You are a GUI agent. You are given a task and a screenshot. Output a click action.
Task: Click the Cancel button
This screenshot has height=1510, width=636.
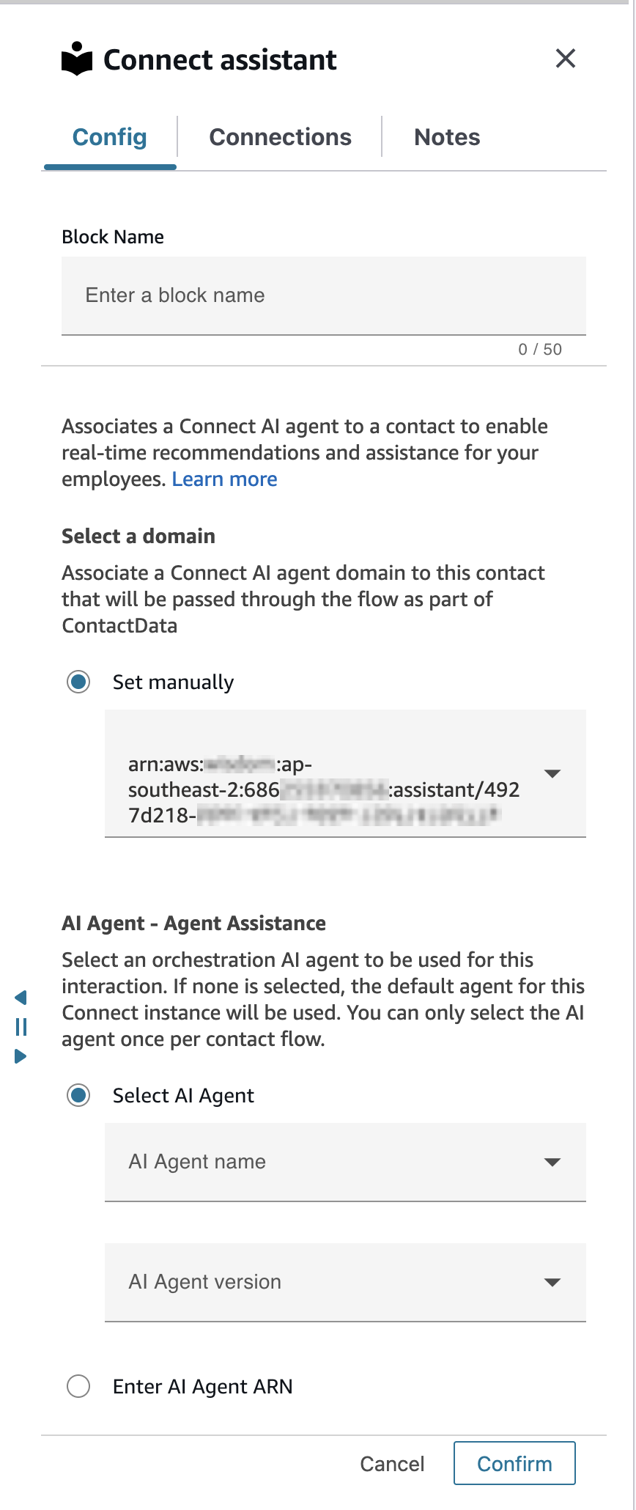point(392,1463)
